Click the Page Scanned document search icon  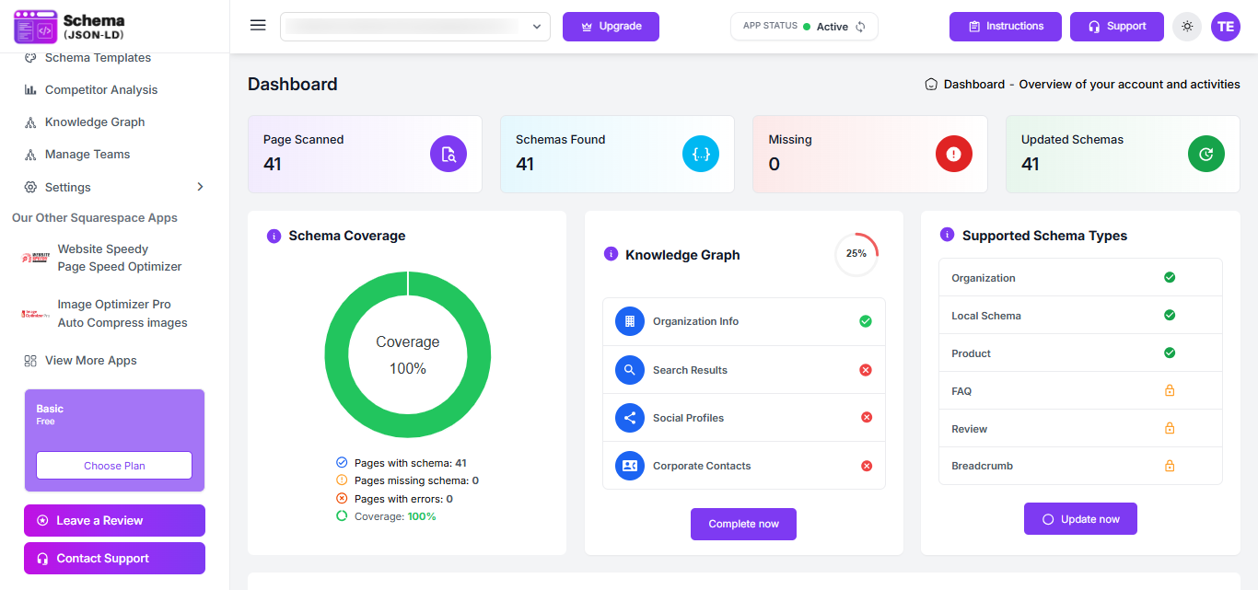448,154
